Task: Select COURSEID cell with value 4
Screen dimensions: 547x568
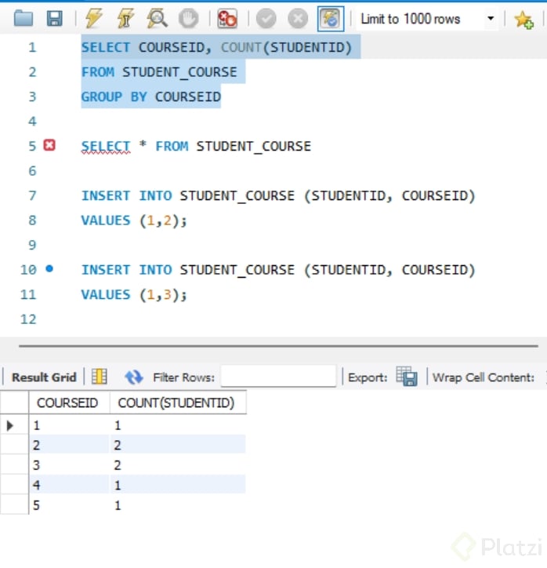Action: 69,485
